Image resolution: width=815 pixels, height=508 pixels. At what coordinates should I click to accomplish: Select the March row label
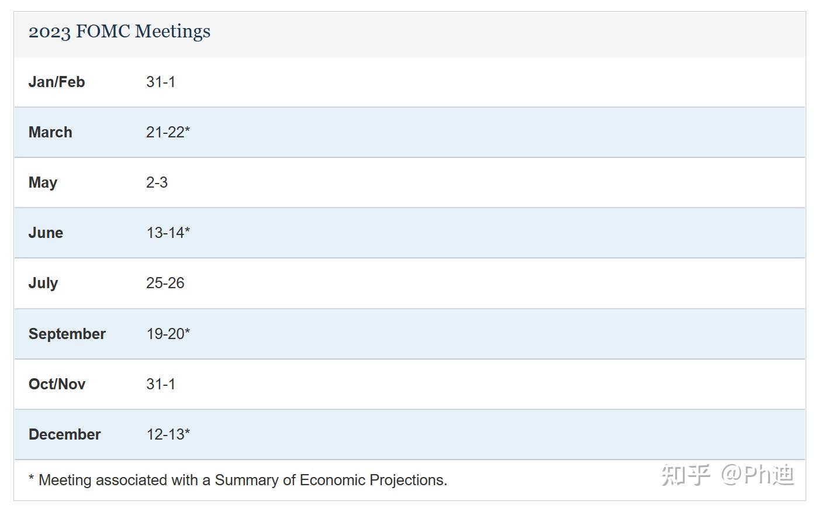tap(50, 132)
